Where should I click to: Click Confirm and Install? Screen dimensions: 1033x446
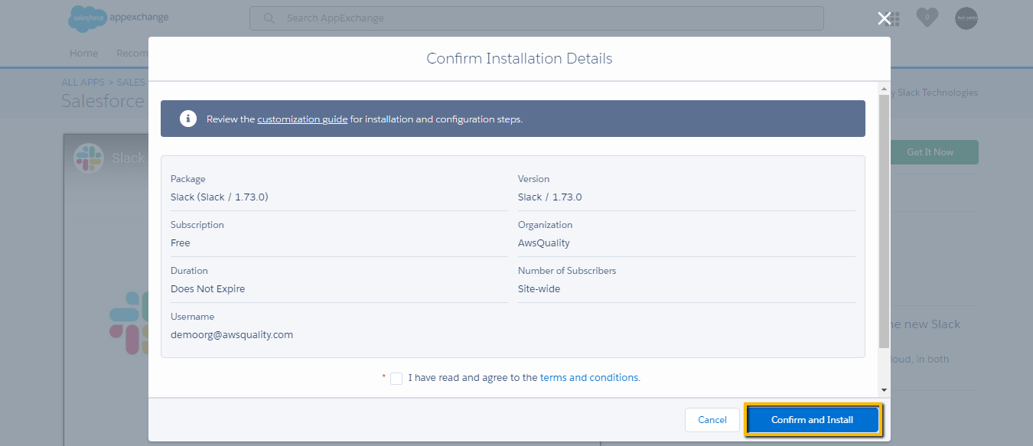(813, 420)
